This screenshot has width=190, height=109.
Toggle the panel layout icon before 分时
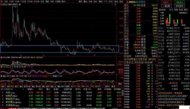[2, 2]
